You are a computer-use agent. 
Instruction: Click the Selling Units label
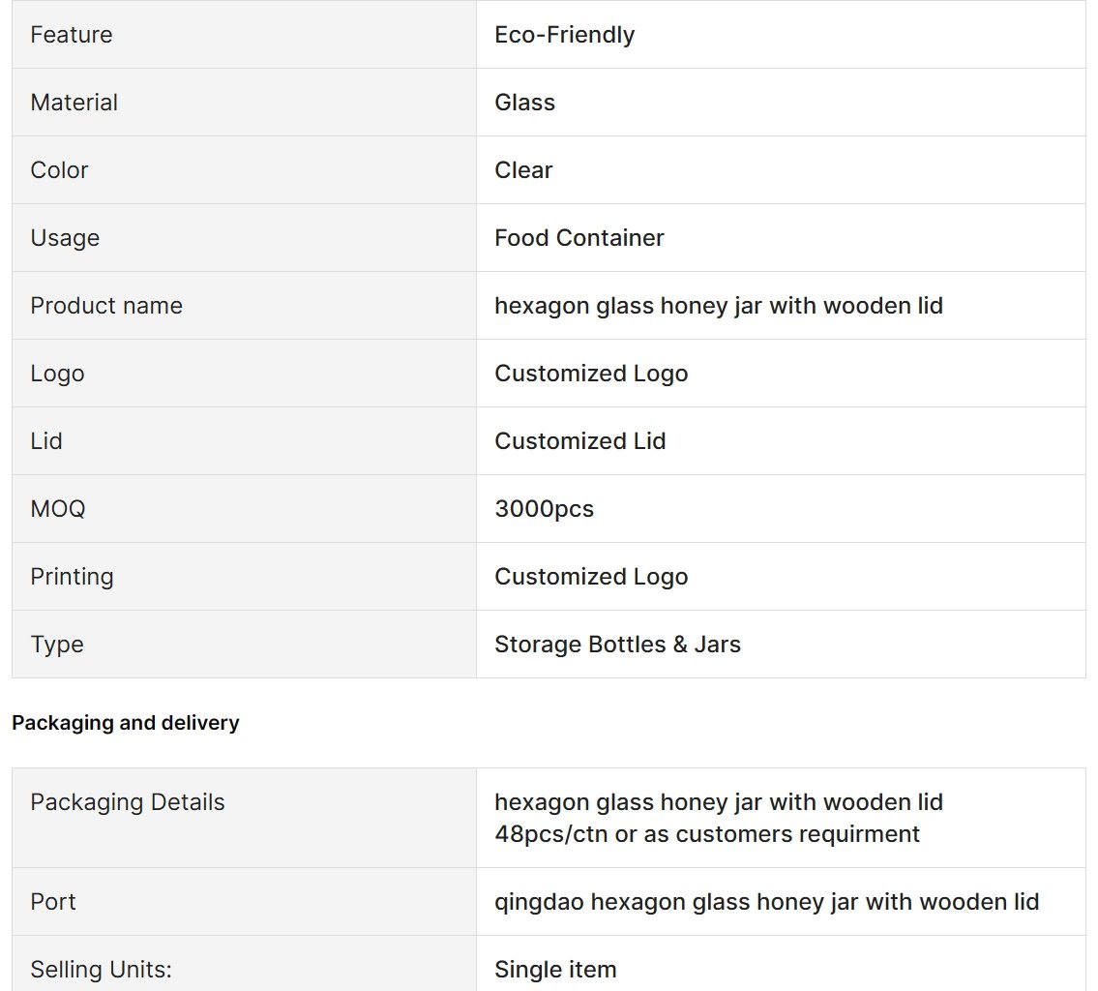[101, 970]
